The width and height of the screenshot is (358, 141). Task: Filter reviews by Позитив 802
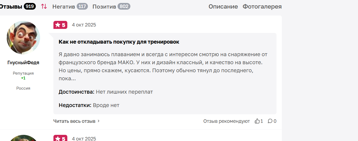click(111, 6)
